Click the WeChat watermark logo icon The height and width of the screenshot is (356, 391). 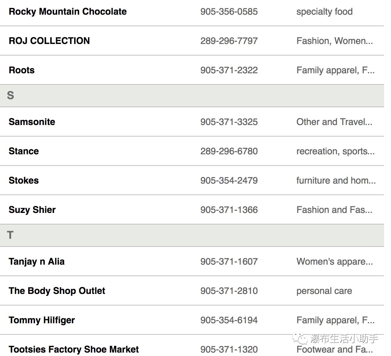[x=300, y=339]
